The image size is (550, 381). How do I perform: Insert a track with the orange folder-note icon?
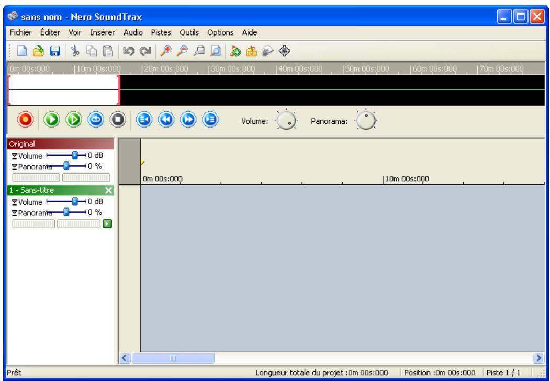[x=252, y=51]
